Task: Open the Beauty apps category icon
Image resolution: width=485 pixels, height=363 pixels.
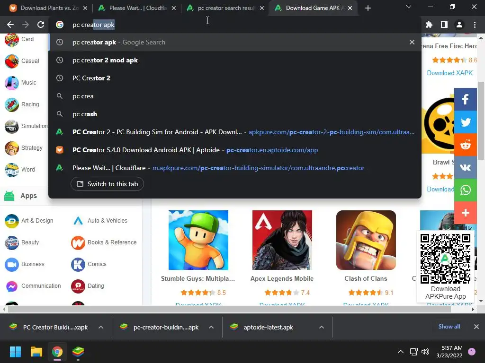Action: (x=12, y=242)
